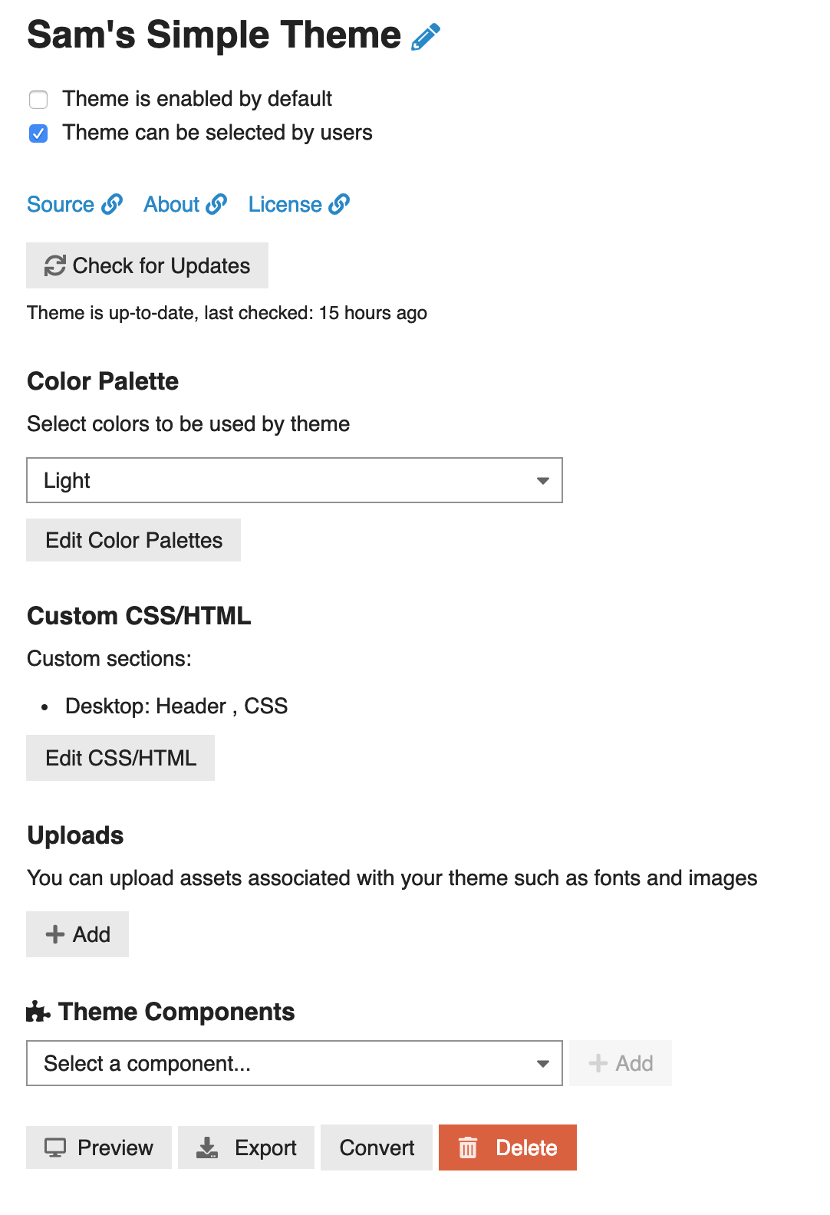Click the Convert button
The width and height of the screenshot is (830, 1215).
(377, 1147)
